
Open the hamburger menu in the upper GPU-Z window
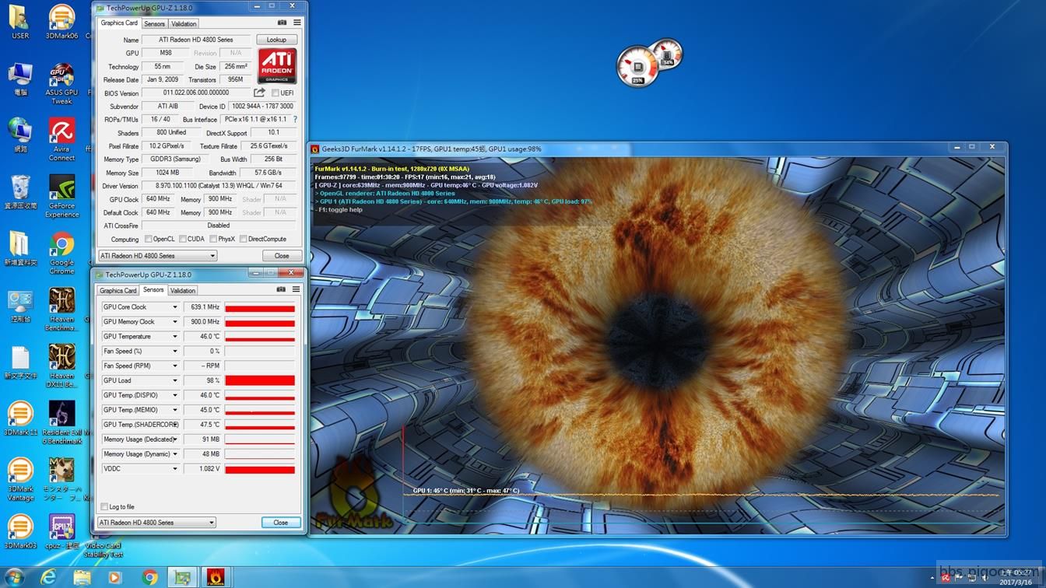click(297, 23)
